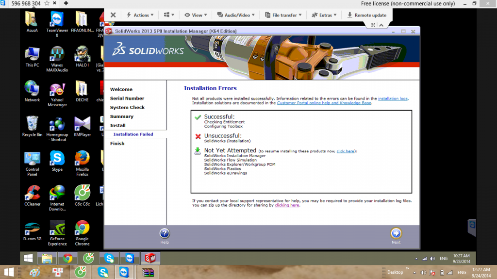Viewport: 497px width, 279px height.
Task: Open Skype desktop shortcut
Action: [57, 161]
